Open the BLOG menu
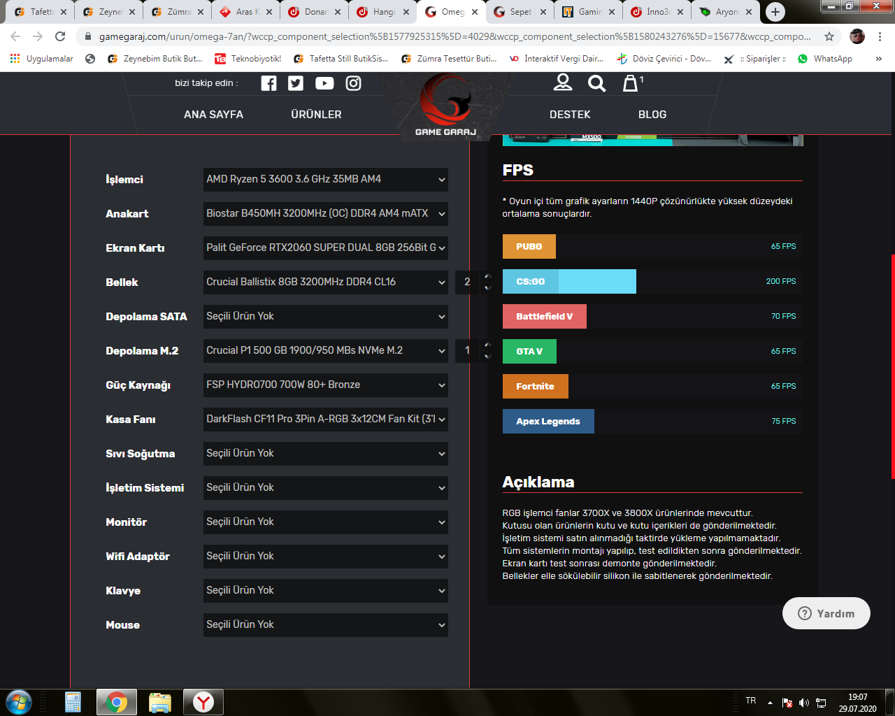 (652, 114)
